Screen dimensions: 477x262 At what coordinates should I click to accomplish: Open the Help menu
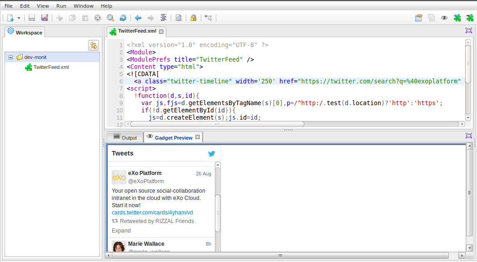tap(106, 6)
